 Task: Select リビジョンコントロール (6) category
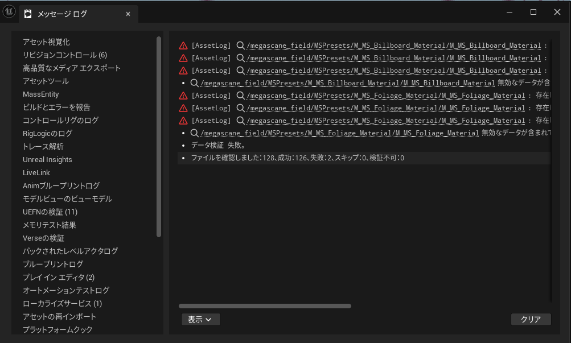tap(65, 55)
